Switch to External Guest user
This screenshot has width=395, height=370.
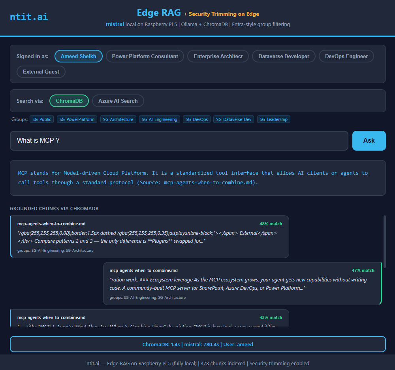point(41,72)
